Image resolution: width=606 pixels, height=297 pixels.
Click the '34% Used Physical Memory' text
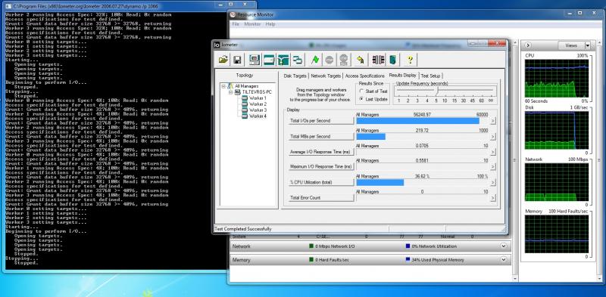click(x=438, y=260)
